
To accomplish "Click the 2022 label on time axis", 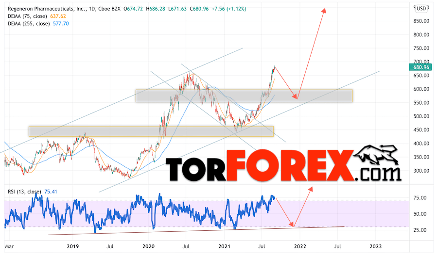I will pyautogui.click(x=300, y=246).
